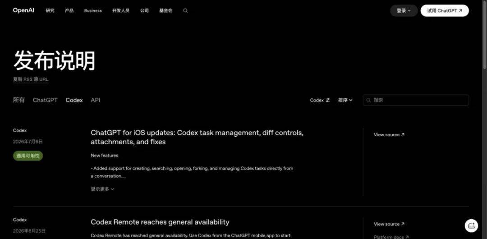Screen dimensions: 487x239
Task: Focus the 搜索 search field
Action: [416, 100]
